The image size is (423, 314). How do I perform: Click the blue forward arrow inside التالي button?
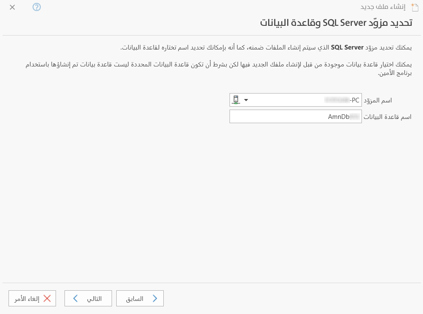[x=75, y=298]
